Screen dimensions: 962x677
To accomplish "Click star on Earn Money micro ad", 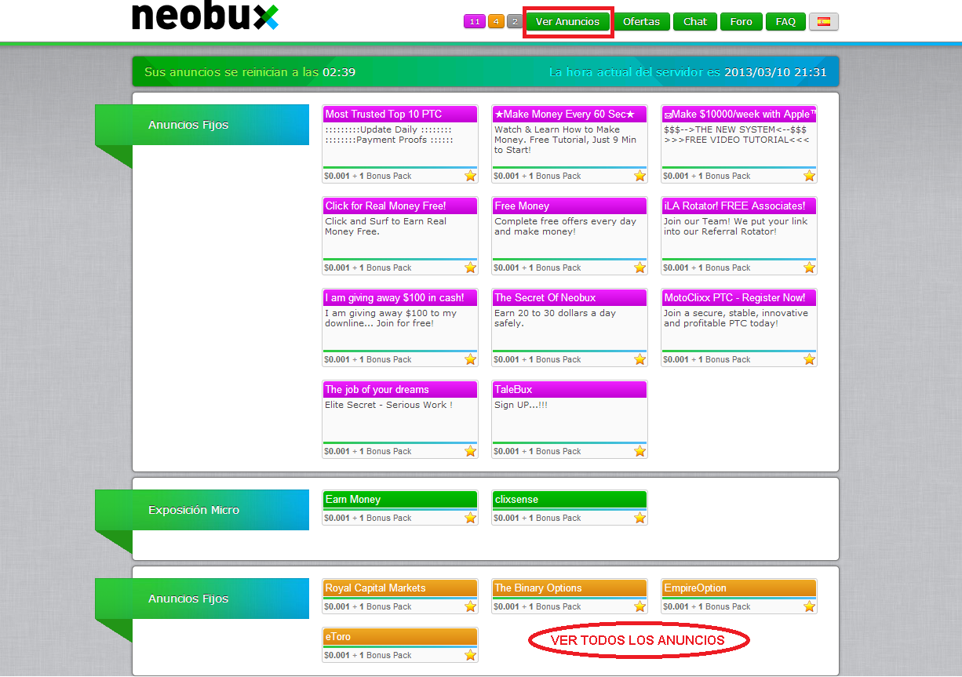I will 470,518.
